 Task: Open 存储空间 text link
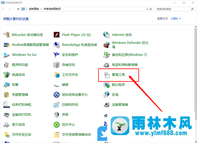coord(69,65)
